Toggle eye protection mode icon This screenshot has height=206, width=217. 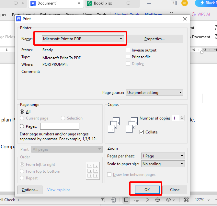click(x=168, y=200)
